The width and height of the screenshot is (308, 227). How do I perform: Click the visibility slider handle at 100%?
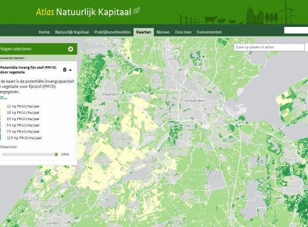(56, 155)
